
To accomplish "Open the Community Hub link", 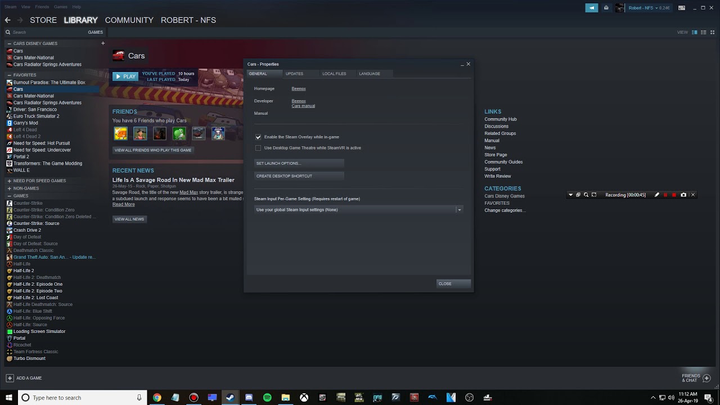I will (501, 119).
